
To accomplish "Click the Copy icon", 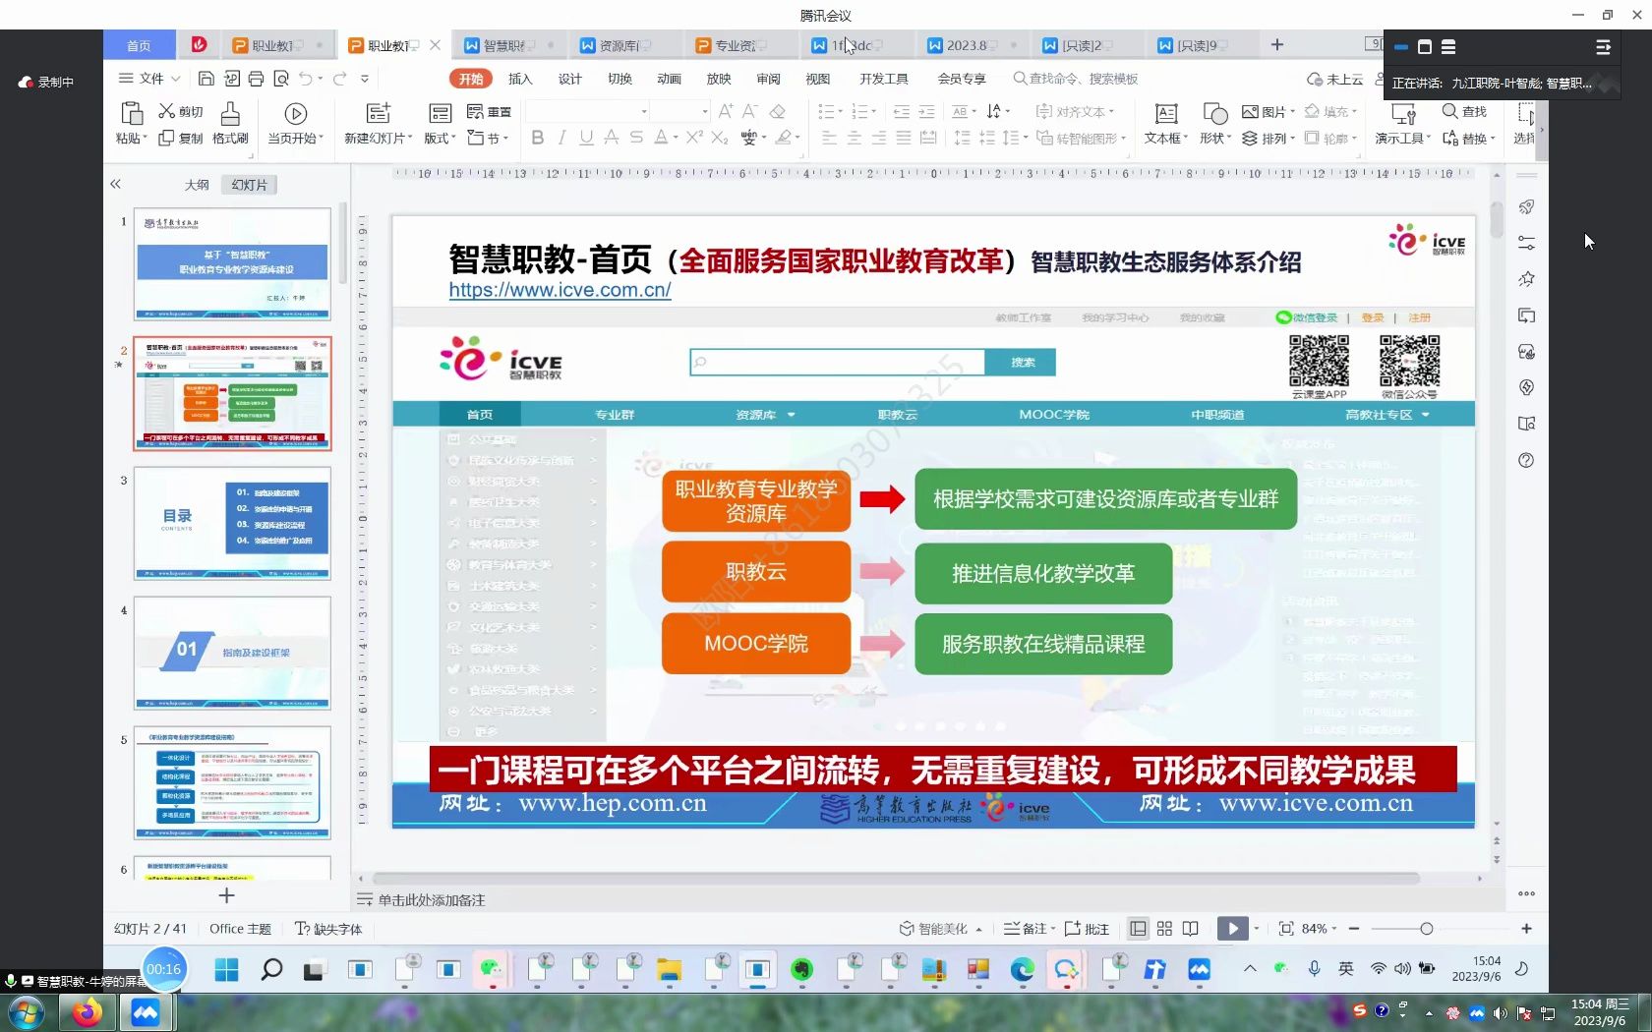I will pyautogui.click(x=167, y=138).
